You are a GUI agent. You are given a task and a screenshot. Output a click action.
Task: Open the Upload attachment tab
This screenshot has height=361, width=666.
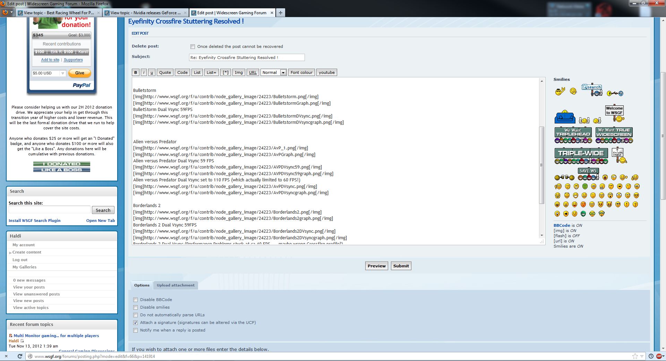coord(176,285)
